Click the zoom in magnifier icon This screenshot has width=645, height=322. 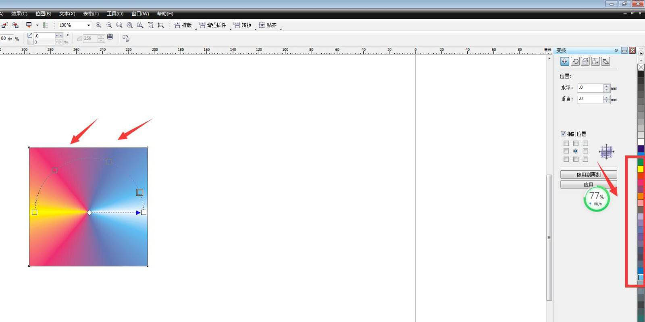[98, 25]
